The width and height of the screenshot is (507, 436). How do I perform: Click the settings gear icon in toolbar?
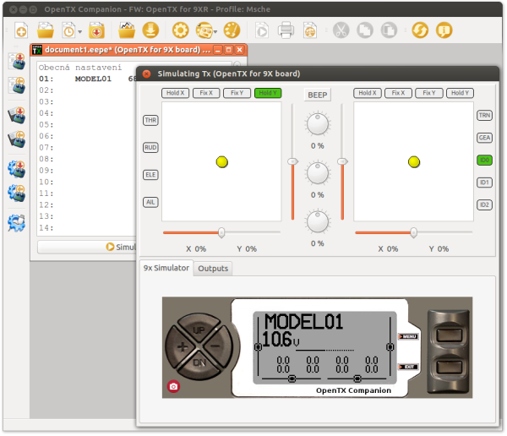click(x=180, y=30)
